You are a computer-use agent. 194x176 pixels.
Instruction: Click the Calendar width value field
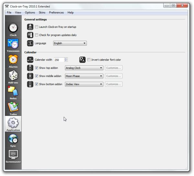(59, 60)
